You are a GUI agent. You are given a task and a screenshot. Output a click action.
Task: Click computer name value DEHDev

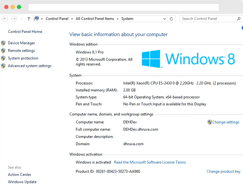[x=130, y=122]
